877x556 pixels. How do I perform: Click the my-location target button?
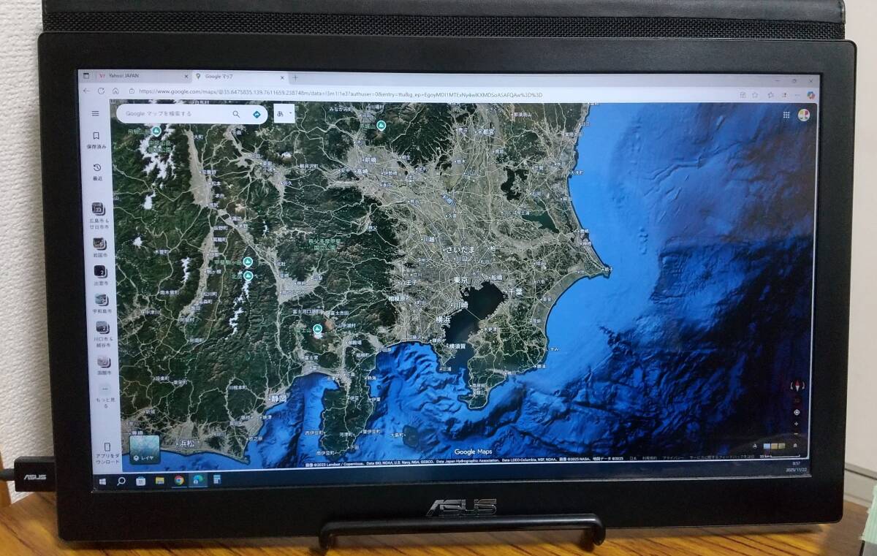point(797,412)
